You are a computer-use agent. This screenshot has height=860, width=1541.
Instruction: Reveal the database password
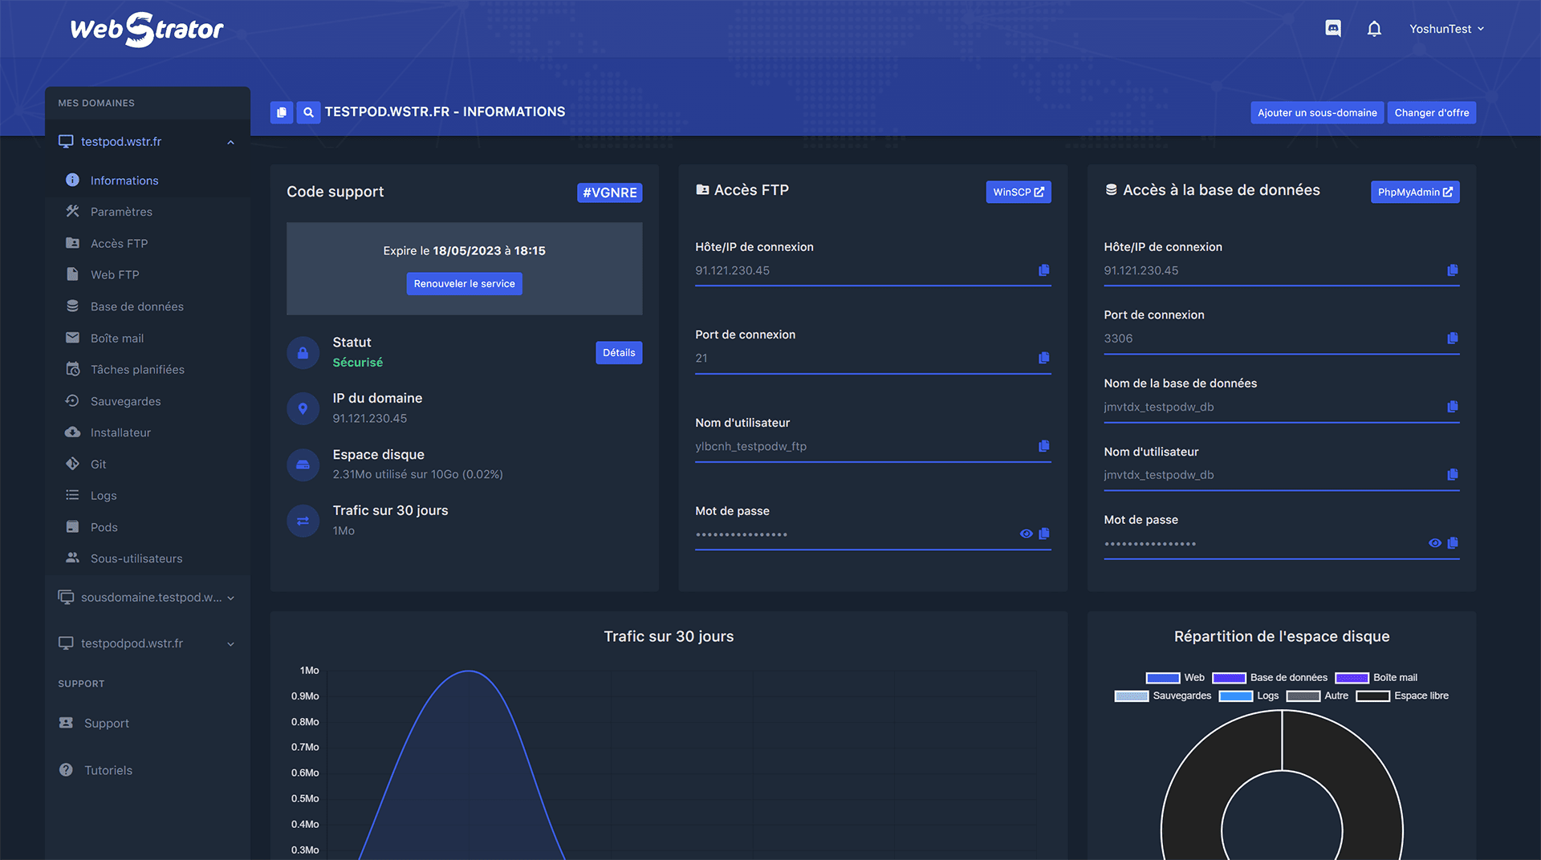[x=1435, y=543]
